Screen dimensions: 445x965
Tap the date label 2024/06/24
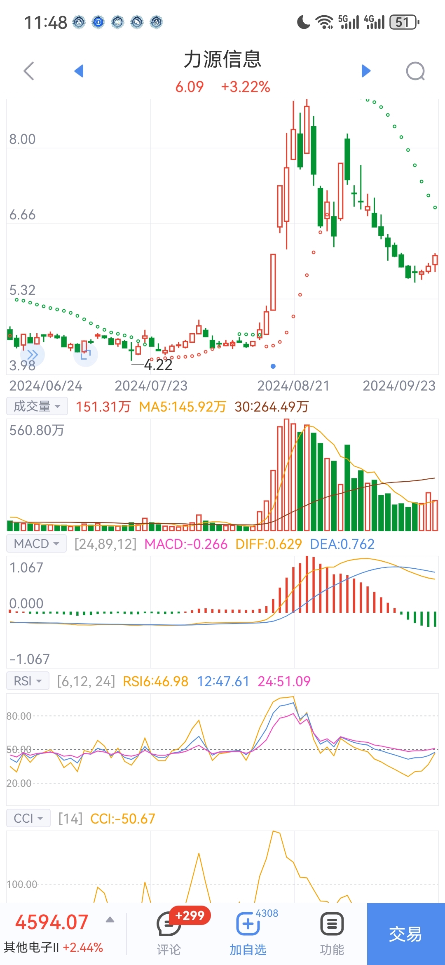(46, 386)
